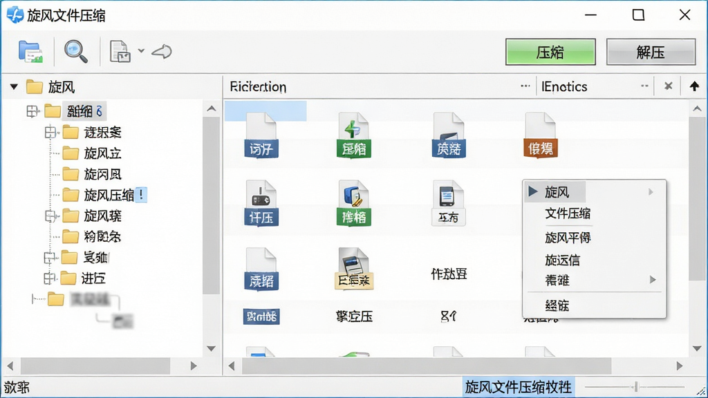Open the folder browse toolbar icon

coord(30,51)
